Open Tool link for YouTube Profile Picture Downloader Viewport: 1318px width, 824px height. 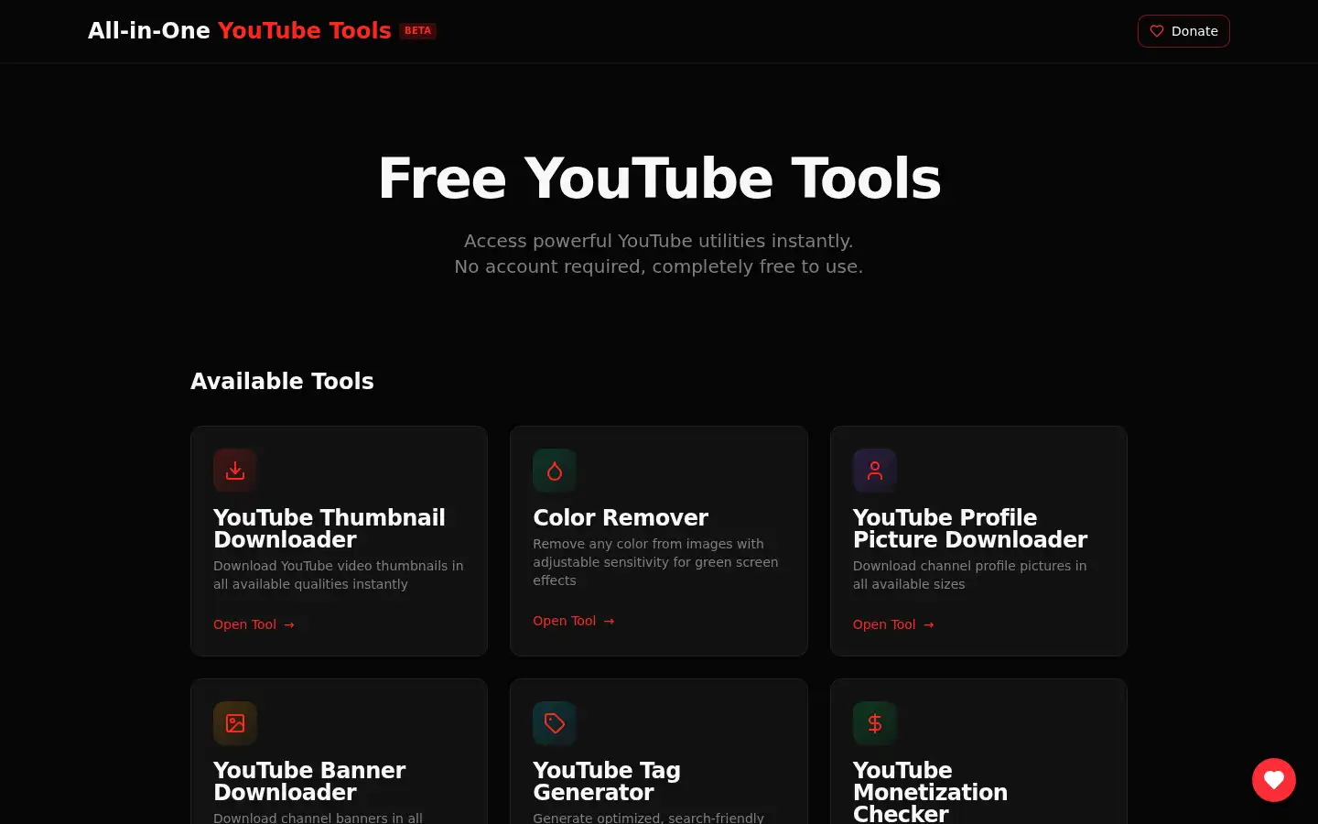pyautogui.click(x=893, y=624)
